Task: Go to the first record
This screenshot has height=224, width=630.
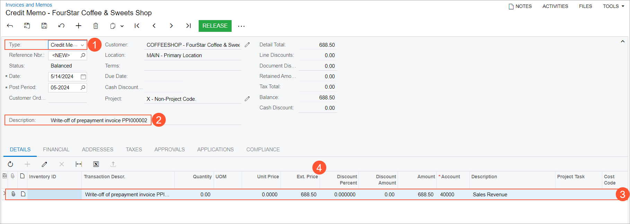Action: click(137, 26)
